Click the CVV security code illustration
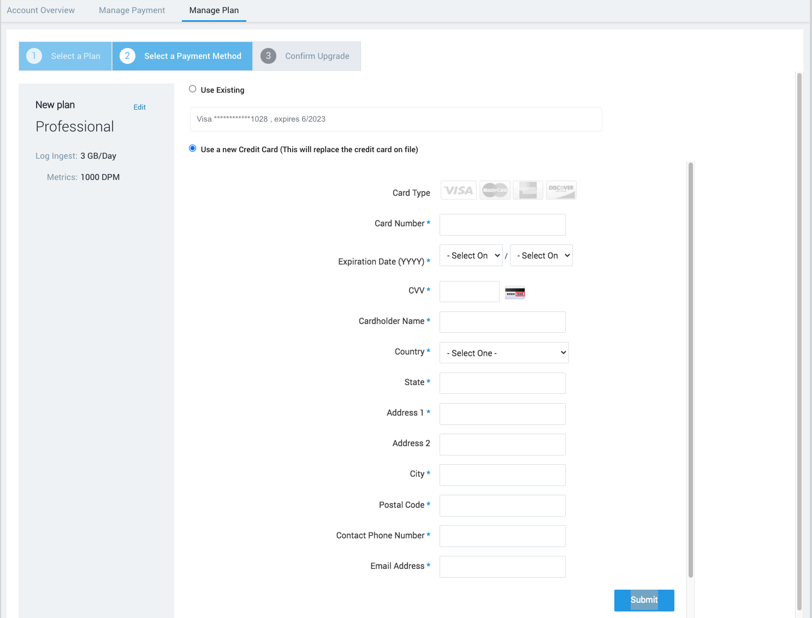 [514, 292]
